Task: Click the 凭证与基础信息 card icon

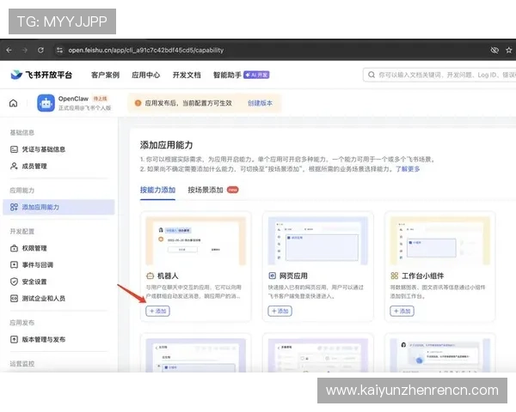Action: click(x=14, y=149)
